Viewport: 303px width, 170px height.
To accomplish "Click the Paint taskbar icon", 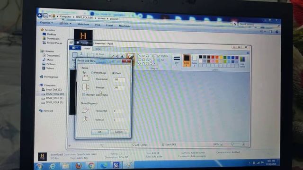I will [x=129, y=165].
